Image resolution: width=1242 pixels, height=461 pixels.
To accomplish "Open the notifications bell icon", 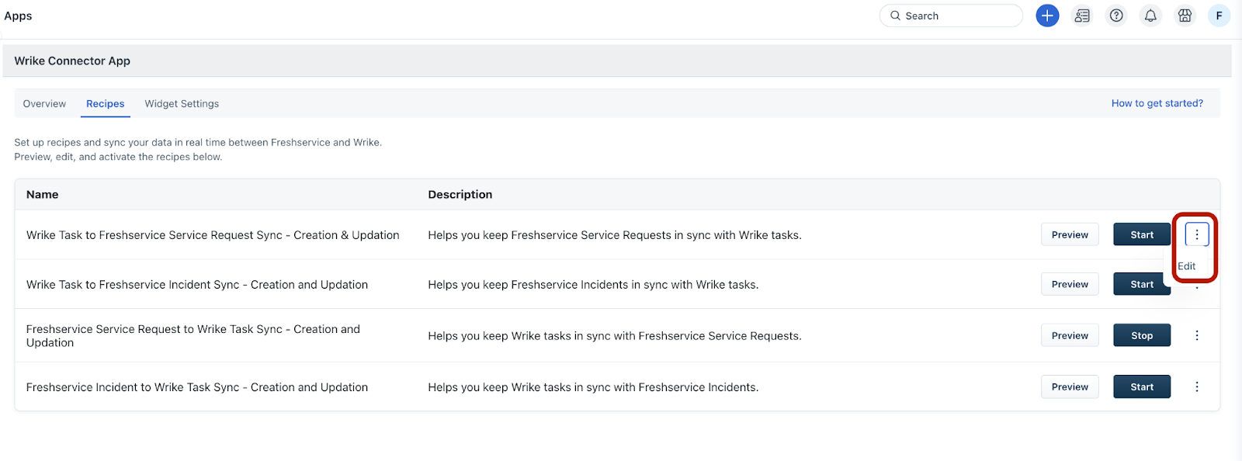I will [1150, 16].
